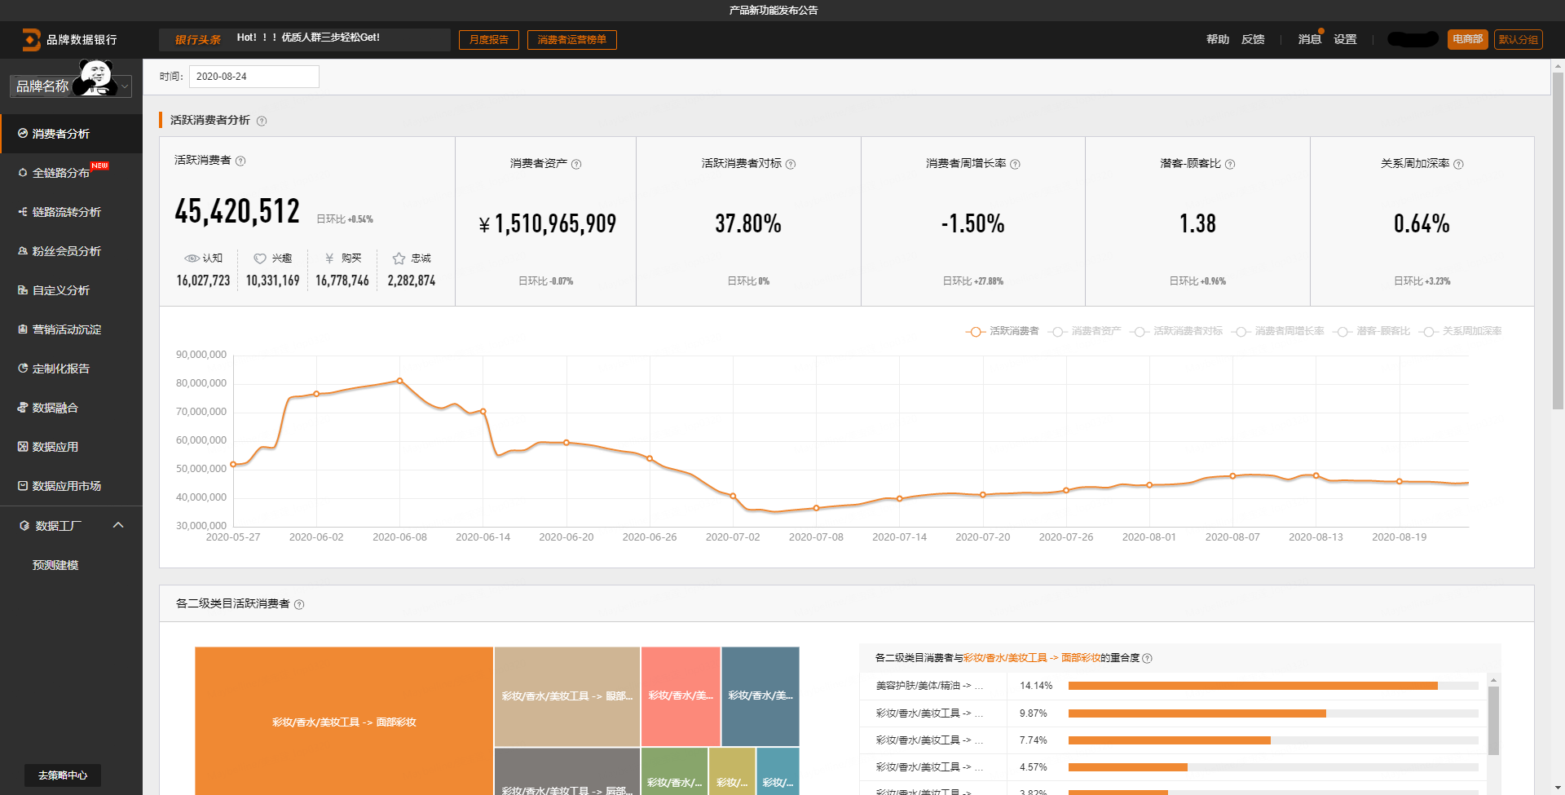
Task: Click question icon next to 消费者资产
Action: click(x=576, y=164)
